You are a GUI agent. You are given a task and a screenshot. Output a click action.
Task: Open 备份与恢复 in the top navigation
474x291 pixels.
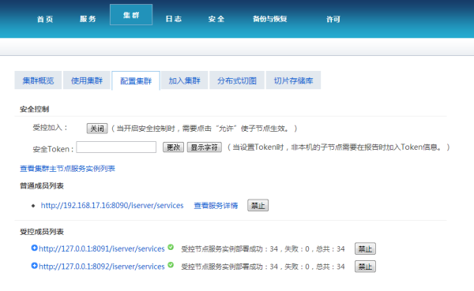269,19
